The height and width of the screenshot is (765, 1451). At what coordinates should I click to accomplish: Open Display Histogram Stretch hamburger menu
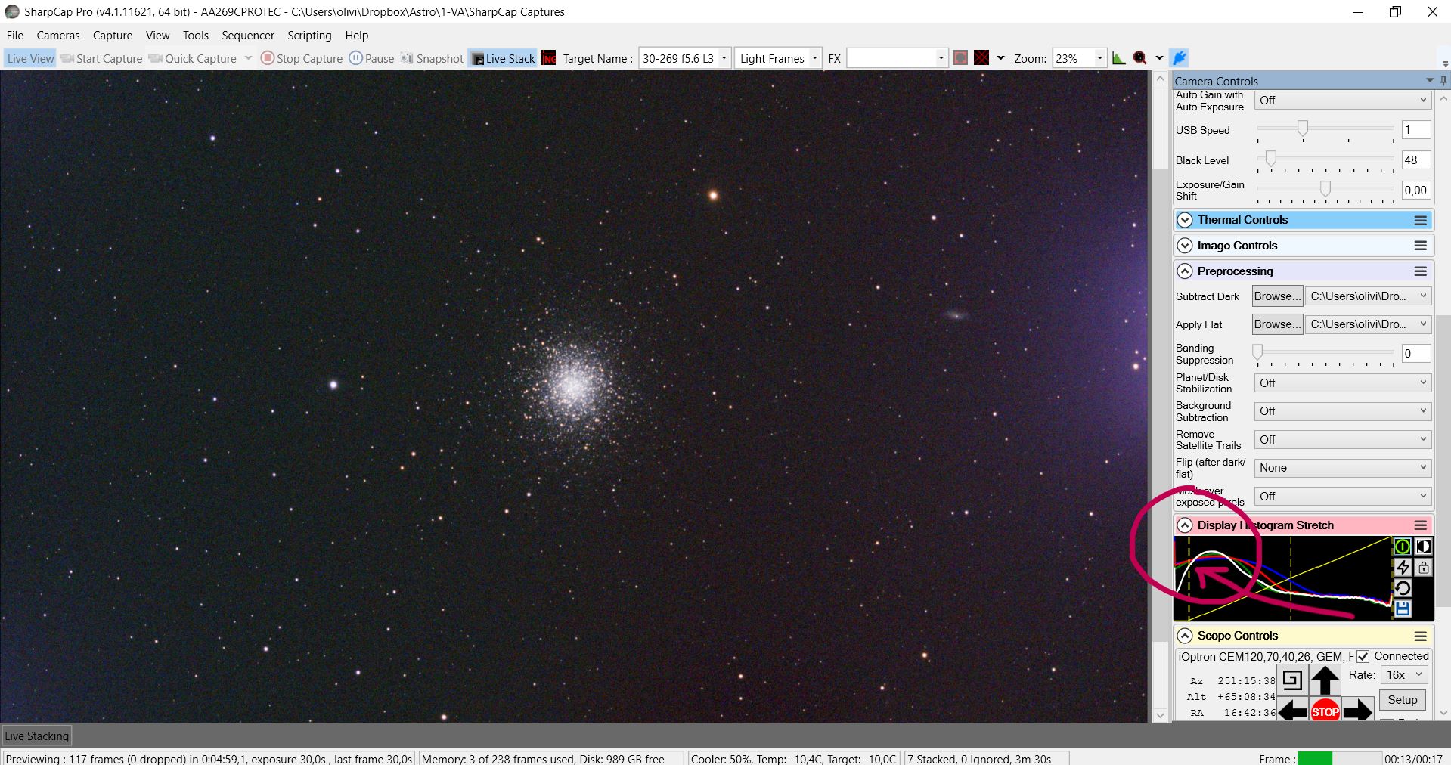pos(1421,525)
